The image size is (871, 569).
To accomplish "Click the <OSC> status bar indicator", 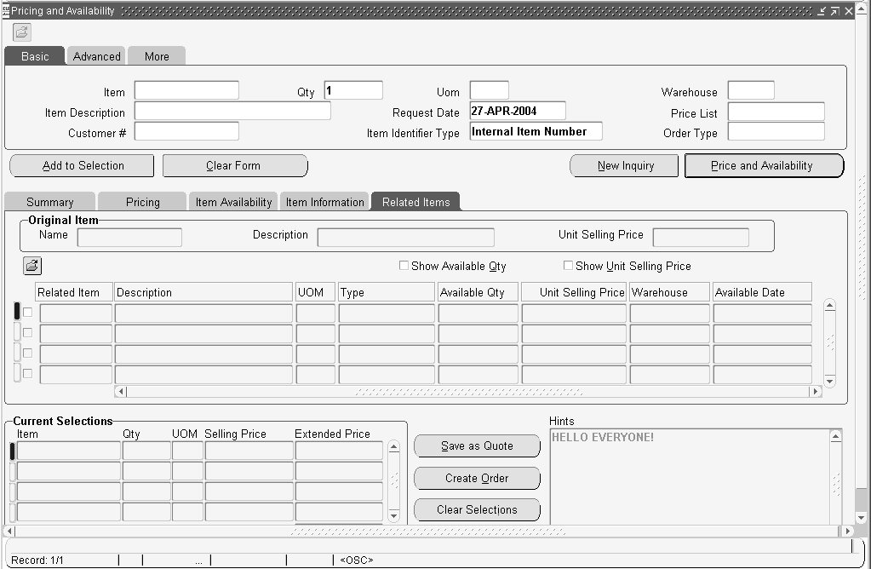I will [x=356, y=560].
